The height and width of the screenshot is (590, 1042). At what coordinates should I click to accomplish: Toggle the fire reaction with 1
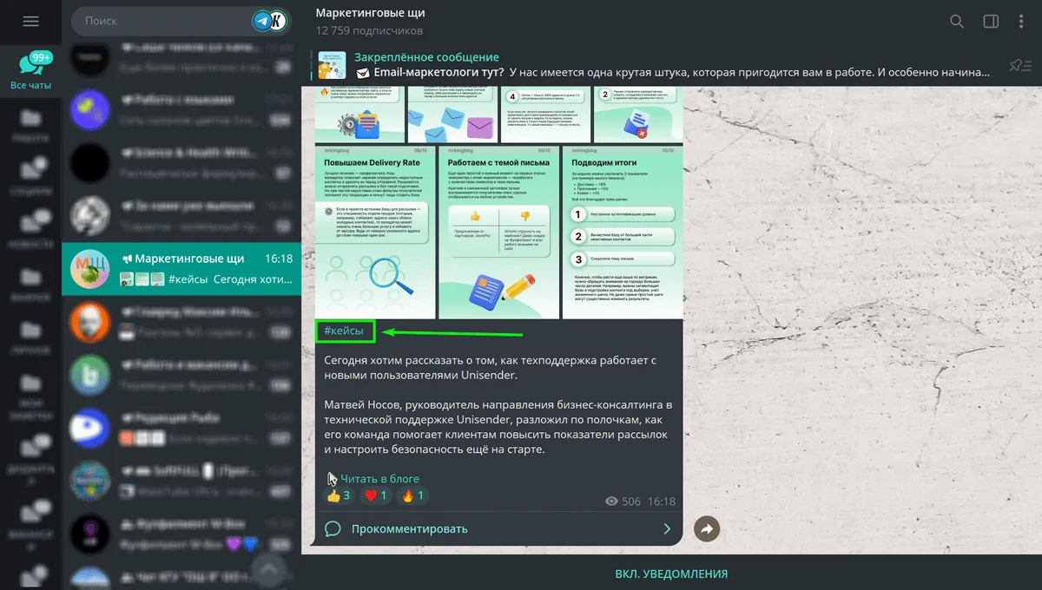(413, 496)
